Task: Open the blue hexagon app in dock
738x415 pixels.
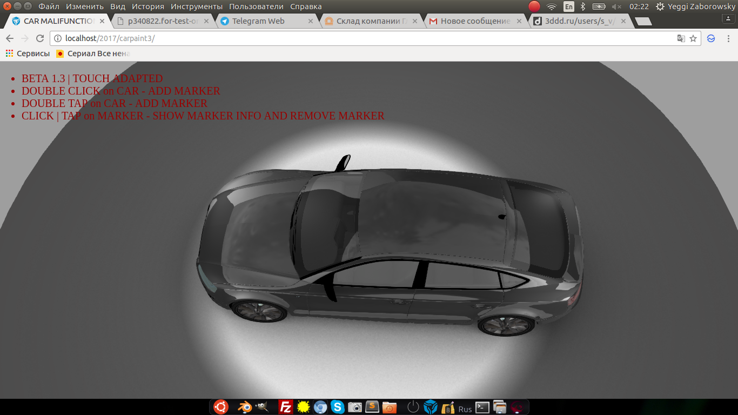Action: tap(431, 407)
